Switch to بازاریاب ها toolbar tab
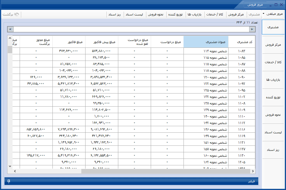 [x=195, y=14]
